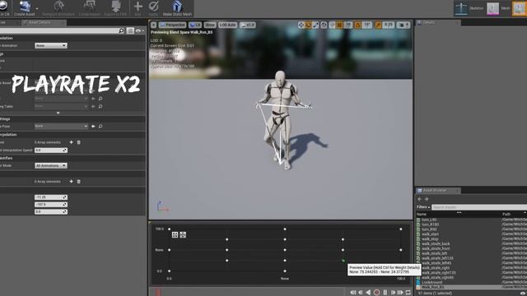This screenshot has height=296, width=527.
Task: Click the center sample point of blend space grid
Action: tap(285, 250)
